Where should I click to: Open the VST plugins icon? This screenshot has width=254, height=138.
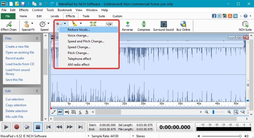pyautogui.click(x=109, y=24)
